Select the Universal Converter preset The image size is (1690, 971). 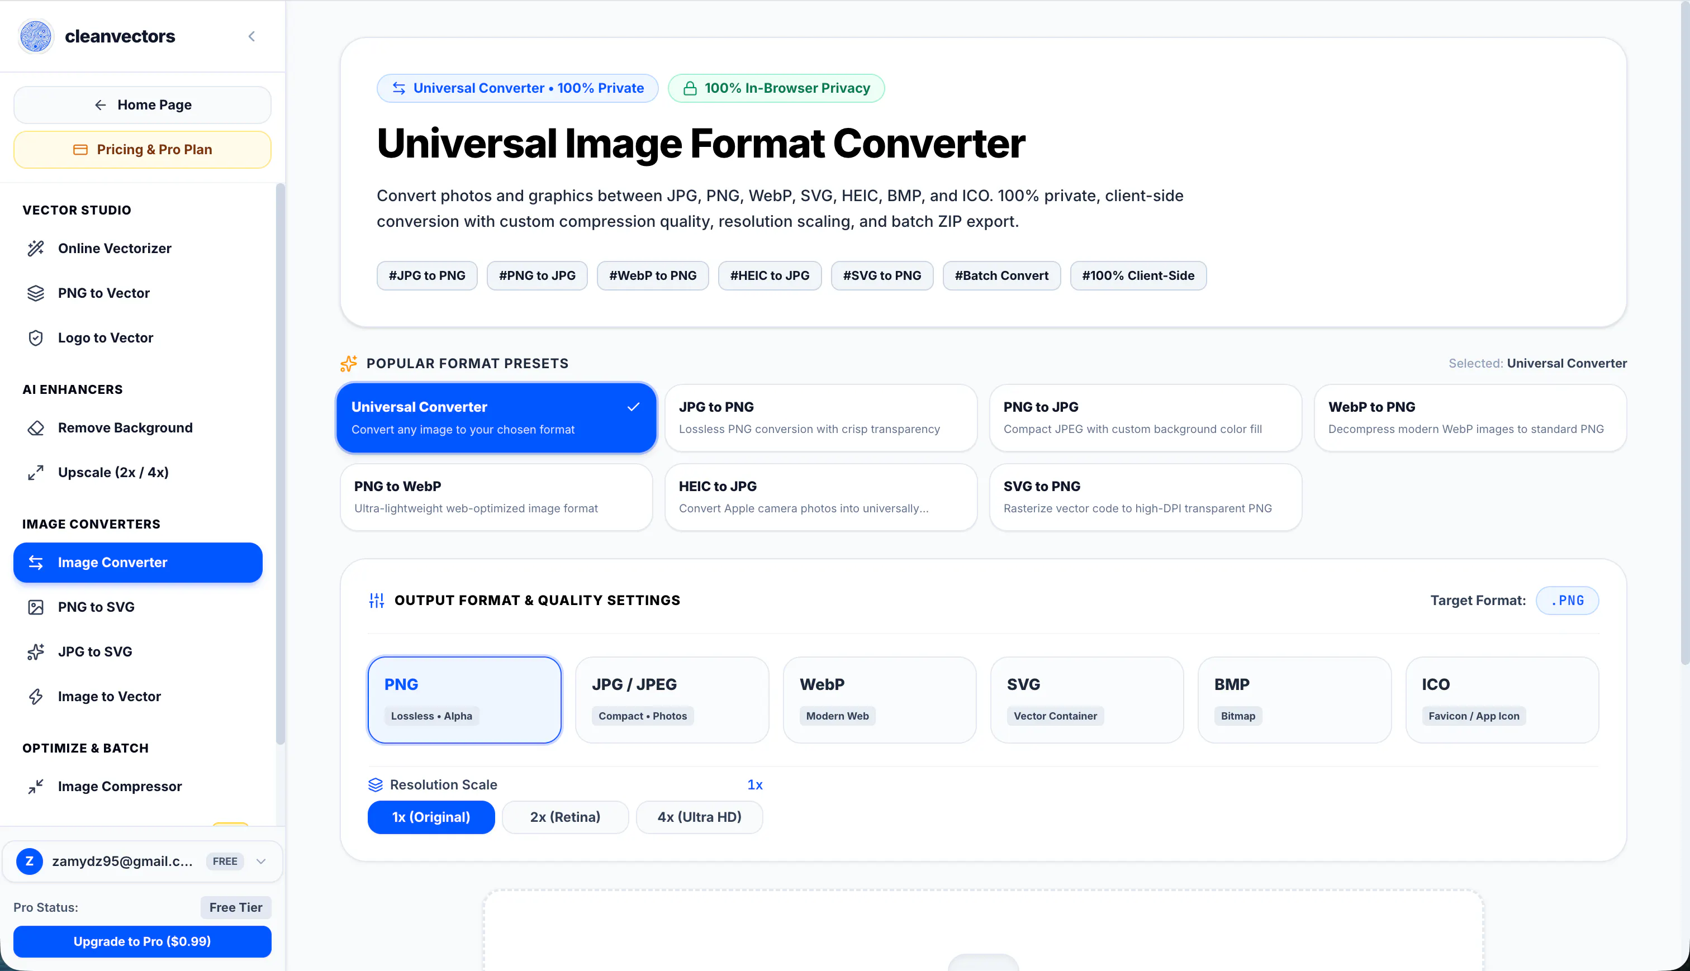pyautogui.click(x=496, y=417)
